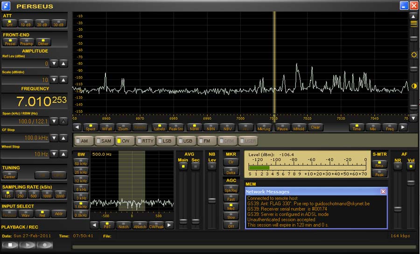Viewport: 420px width, 254px height.
Task: Select LSB demodulation mode
Action: [x=166, y=141]
